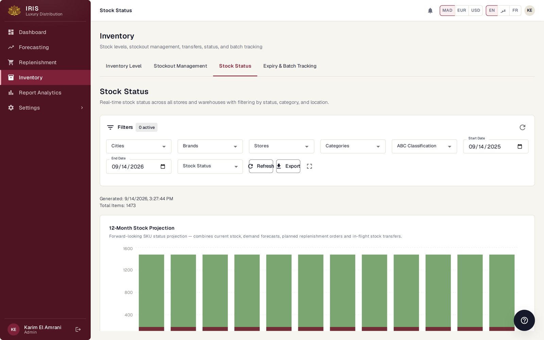Click the 'Generated: 9/14/2026, 3:27:44 PM' text
Image resolution: width=544 pixels, height=340 pixels.
pos(136,199)
